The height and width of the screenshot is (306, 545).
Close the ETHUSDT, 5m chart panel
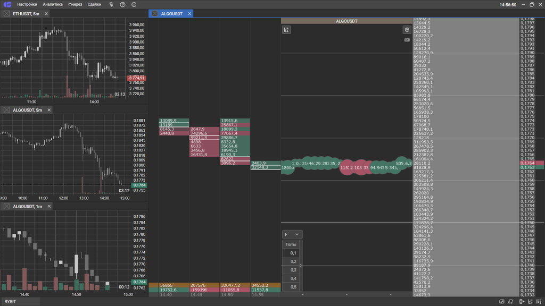[46, 14]
